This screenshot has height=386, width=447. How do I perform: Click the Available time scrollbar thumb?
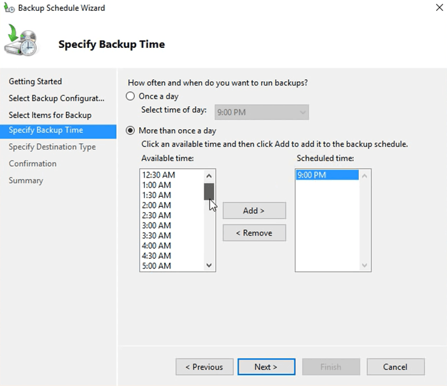209,192
